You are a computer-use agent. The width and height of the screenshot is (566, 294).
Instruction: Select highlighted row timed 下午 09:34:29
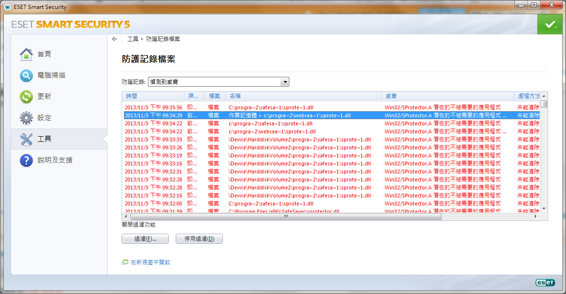pyautogui.click(x=331, y=115)
